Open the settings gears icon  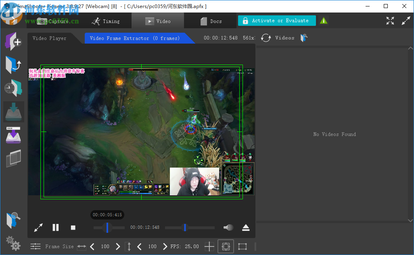coord(13,243)
